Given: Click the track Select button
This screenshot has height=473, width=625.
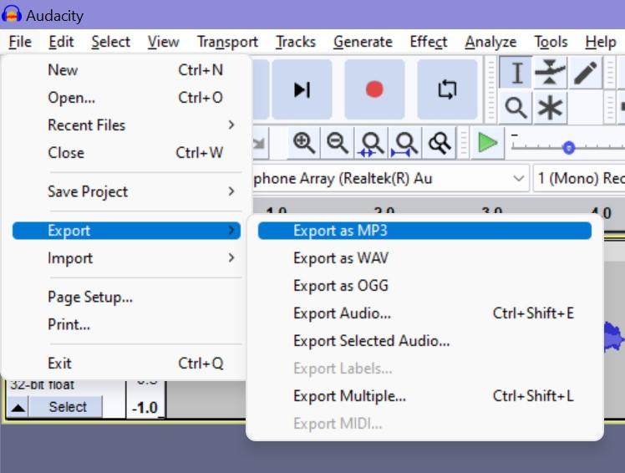Looking at the screenshot, I should [x=66, y=407].
